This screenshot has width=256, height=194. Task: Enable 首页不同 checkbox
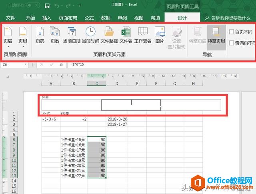(x=231, y=32)
